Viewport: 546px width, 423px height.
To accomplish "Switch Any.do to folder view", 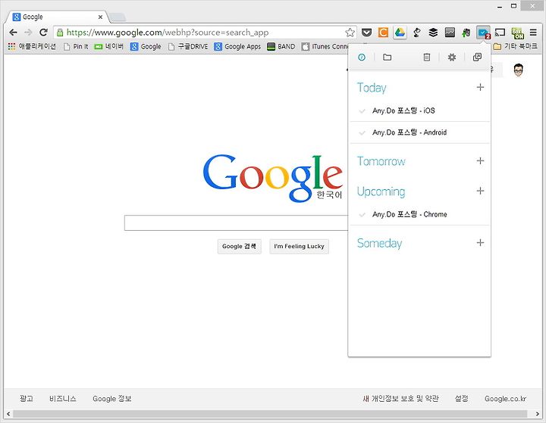I will [388, 57].
